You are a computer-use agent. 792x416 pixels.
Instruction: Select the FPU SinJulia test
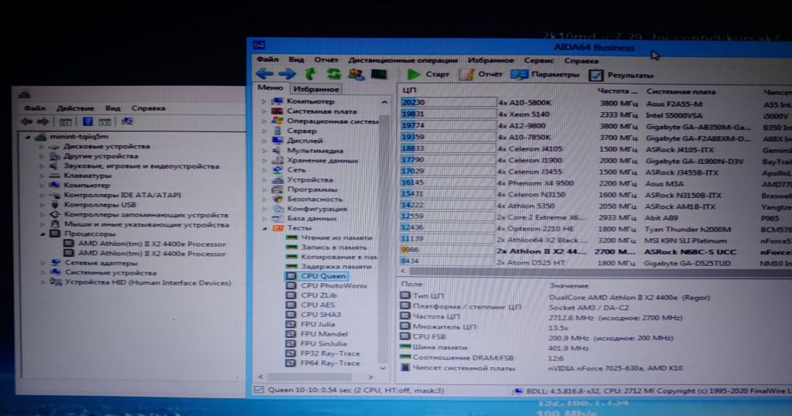(323, 344)
